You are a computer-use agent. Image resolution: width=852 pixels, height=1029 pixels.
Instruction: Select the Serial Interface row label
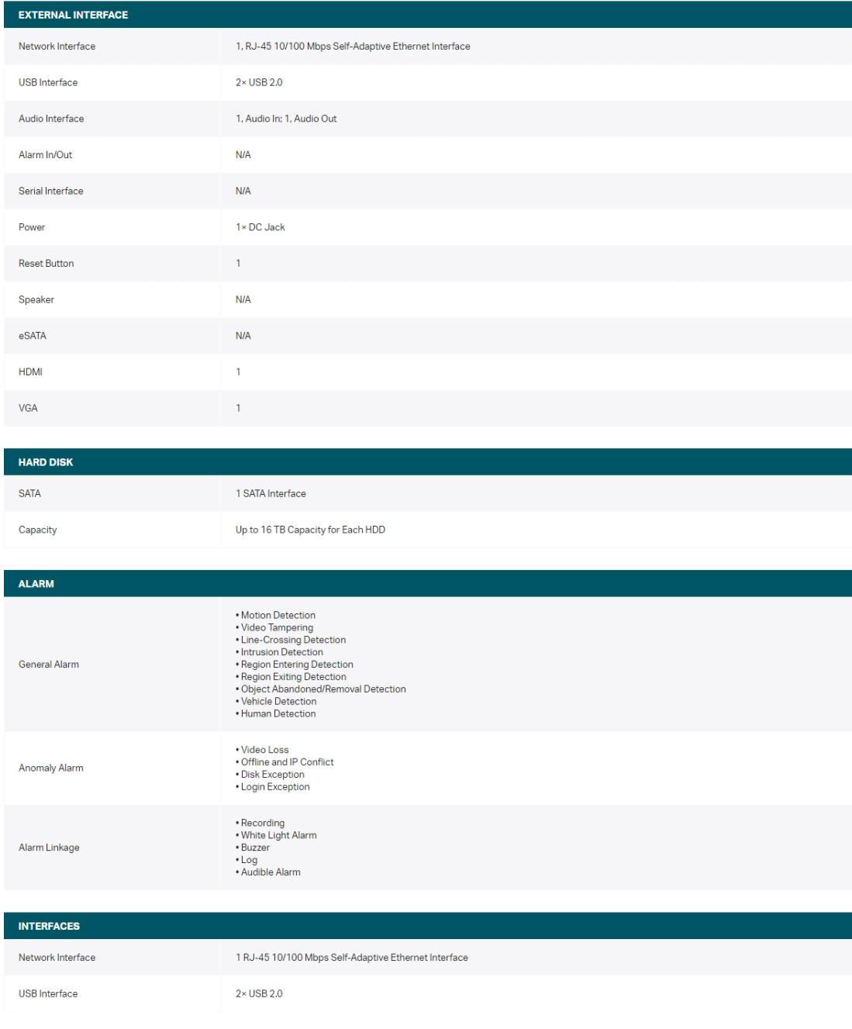[50, 191]
